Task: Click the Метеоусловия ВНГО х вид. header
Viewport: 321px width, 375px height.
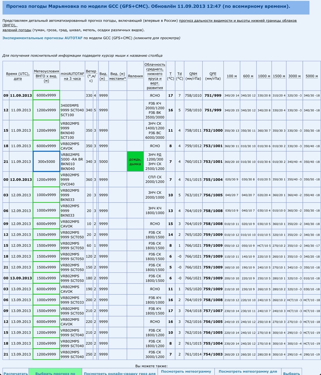Action: pyautogui.click(x=46, y=76)
